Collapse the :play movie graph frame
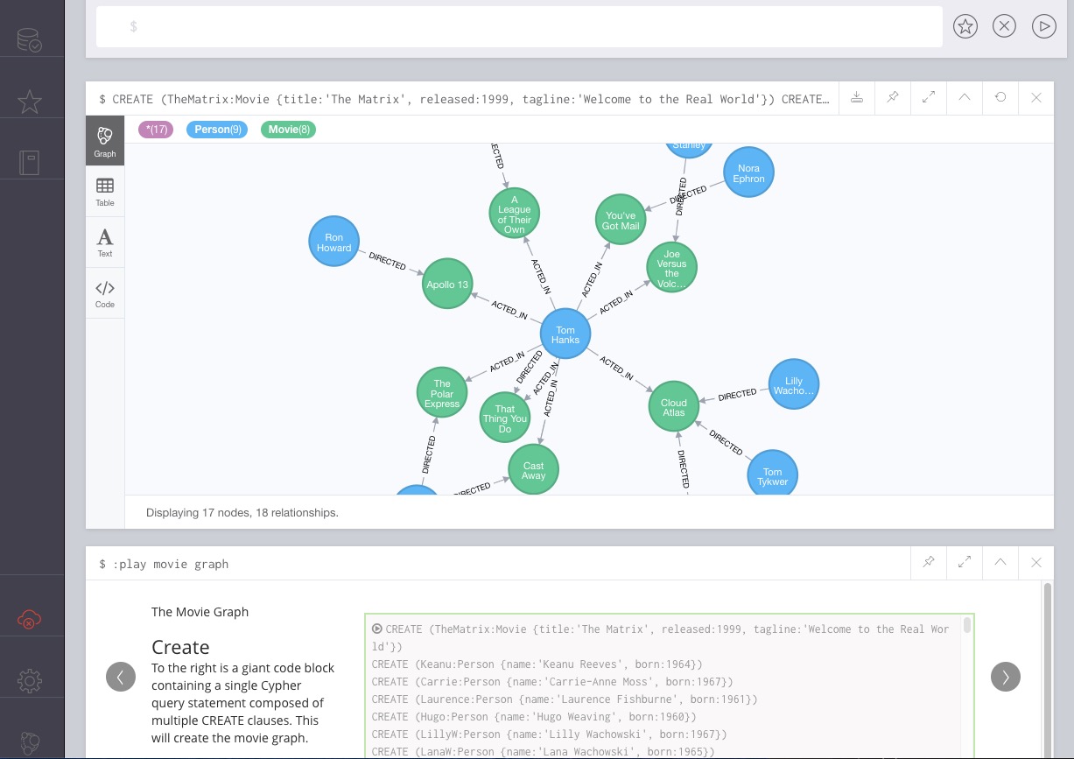The width and height of the screenshot is (1074, 759). point(1000,563)
